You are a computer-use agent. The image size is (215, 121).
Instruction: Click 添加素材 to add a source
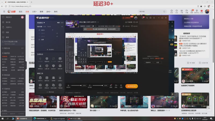tap(50, 49)
